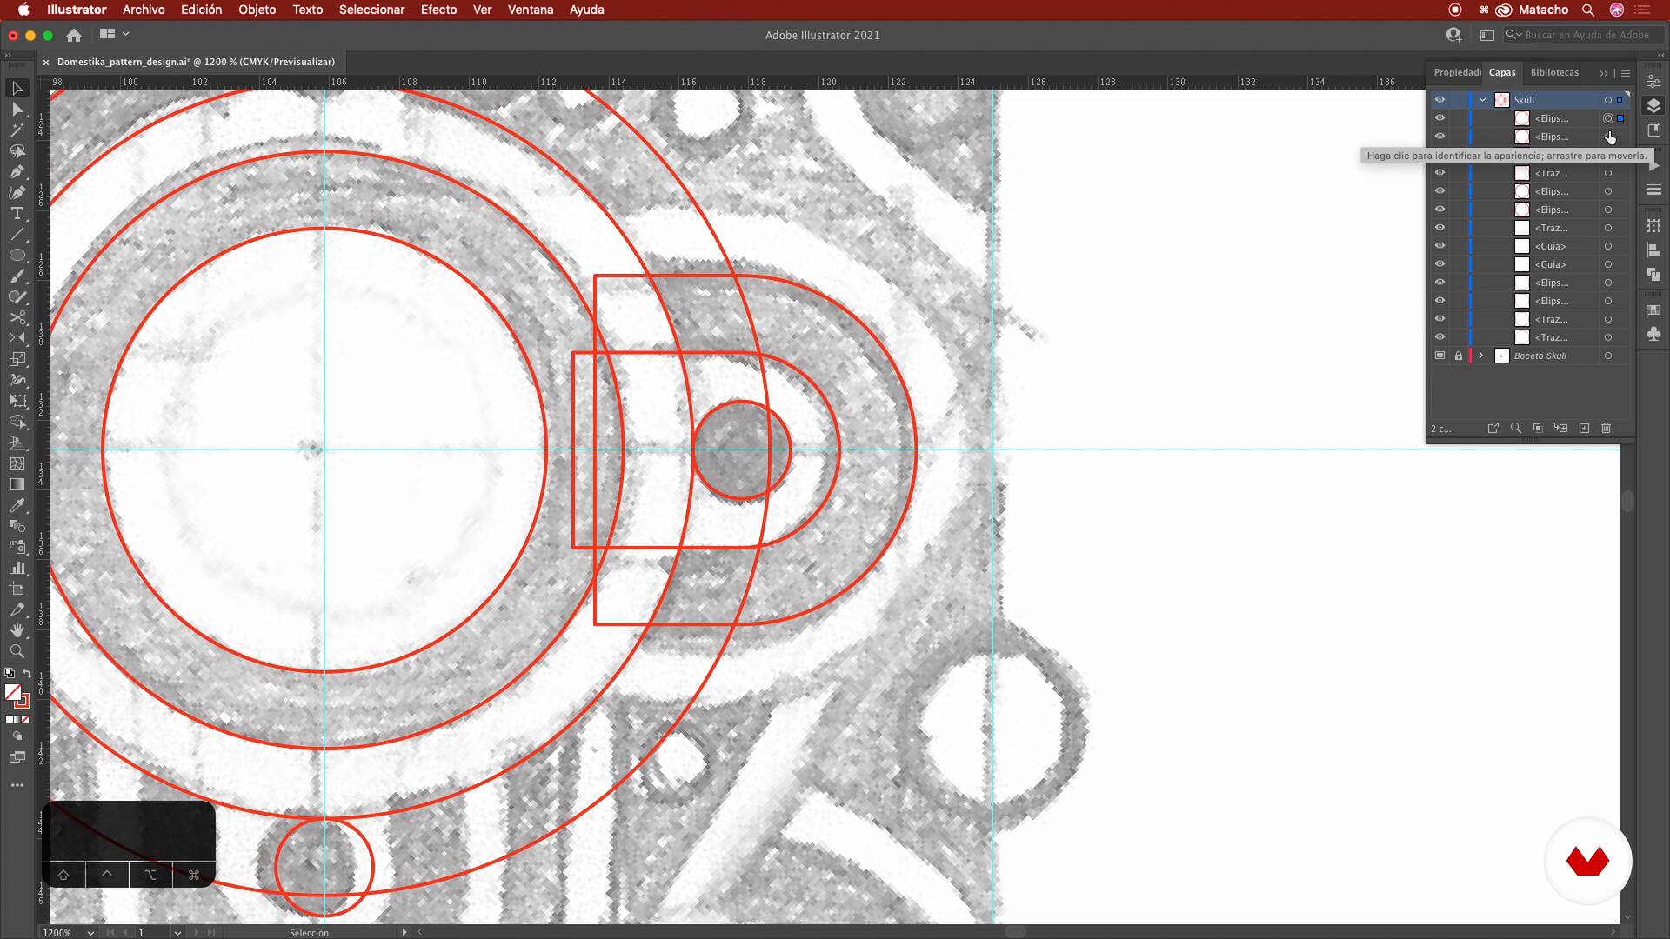Select the Lasso tool
Image resolution: width=1670 pixels, height=939 pixels.
[17, 150]
